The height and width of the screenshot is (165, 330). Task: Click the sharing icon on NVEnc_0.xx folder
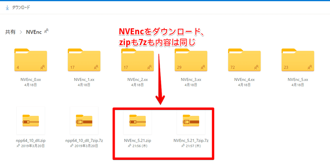pos(43,67)
